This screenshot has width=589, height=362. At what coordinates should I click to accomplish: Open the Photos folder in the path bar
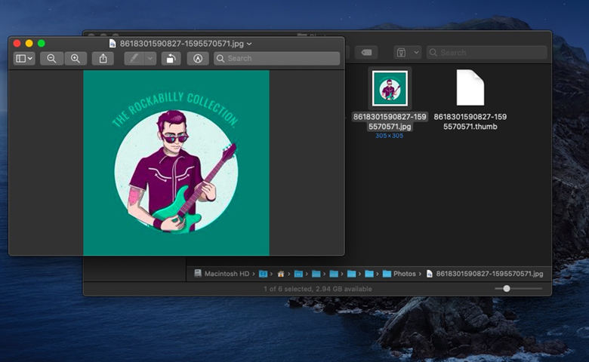point(399,274)
